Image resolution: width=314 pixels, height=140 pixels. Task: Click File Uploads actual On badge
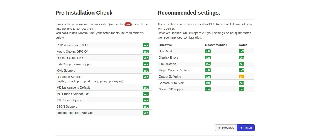tap(242, 64)
